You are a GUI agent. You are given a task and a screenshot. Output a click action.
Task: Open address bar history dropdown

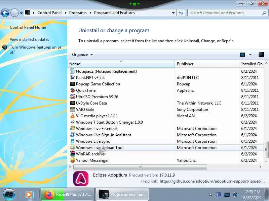point(173,13)
